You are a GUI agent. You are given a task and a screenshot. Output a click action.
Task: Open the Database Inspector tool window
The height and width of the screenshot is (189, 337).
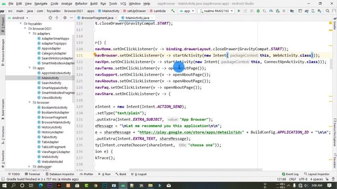(60, 174)
